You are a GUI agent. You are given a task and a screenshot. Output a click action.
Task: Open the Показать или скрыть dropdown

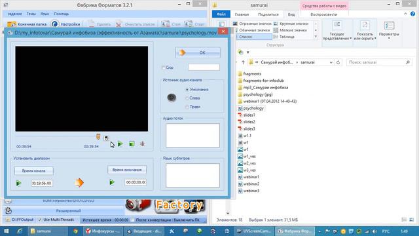coord(365,31)
